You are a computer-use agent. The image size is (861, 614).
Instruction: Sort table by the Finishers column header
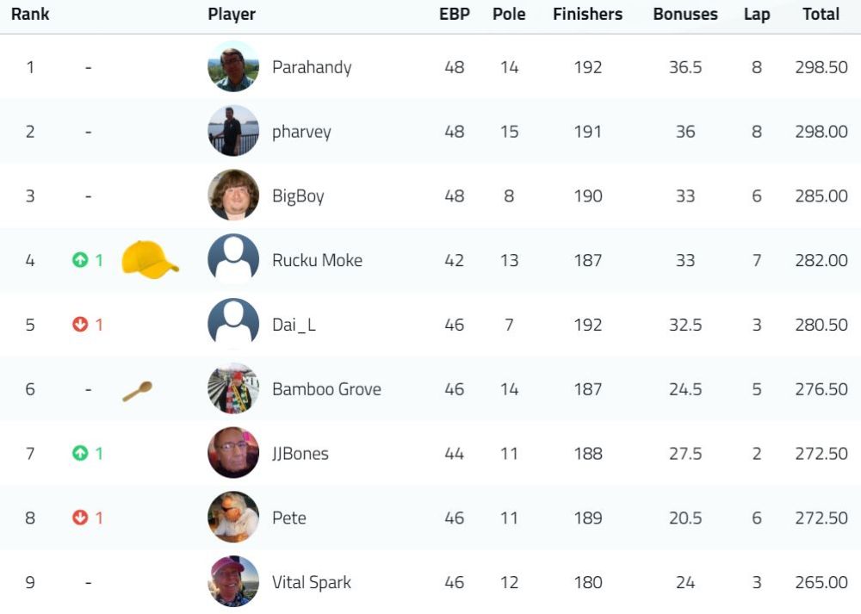tap(587, 14)
